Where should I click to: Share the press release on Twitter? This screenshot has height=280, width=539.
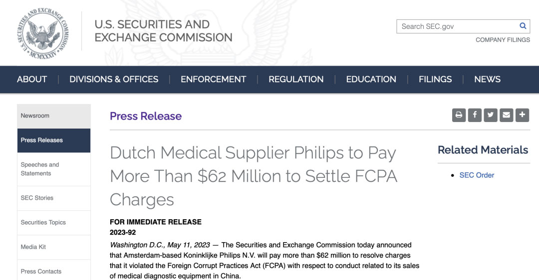[x=491, y=115]
